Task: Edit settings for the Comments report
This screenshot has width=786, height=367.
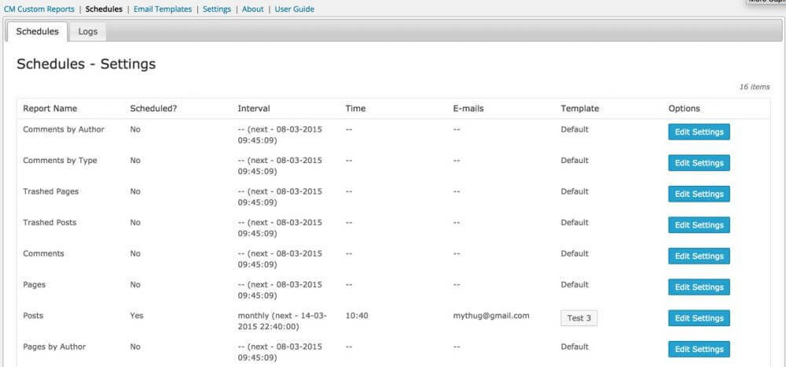Action: [x=699, y=256]
